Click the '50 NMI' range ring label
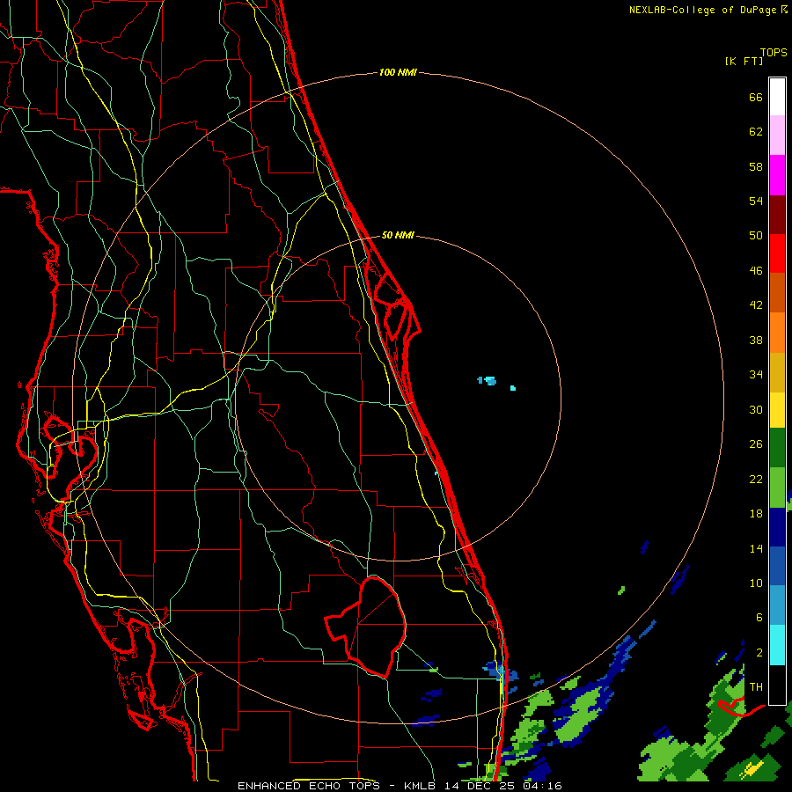 click(398, 235)
